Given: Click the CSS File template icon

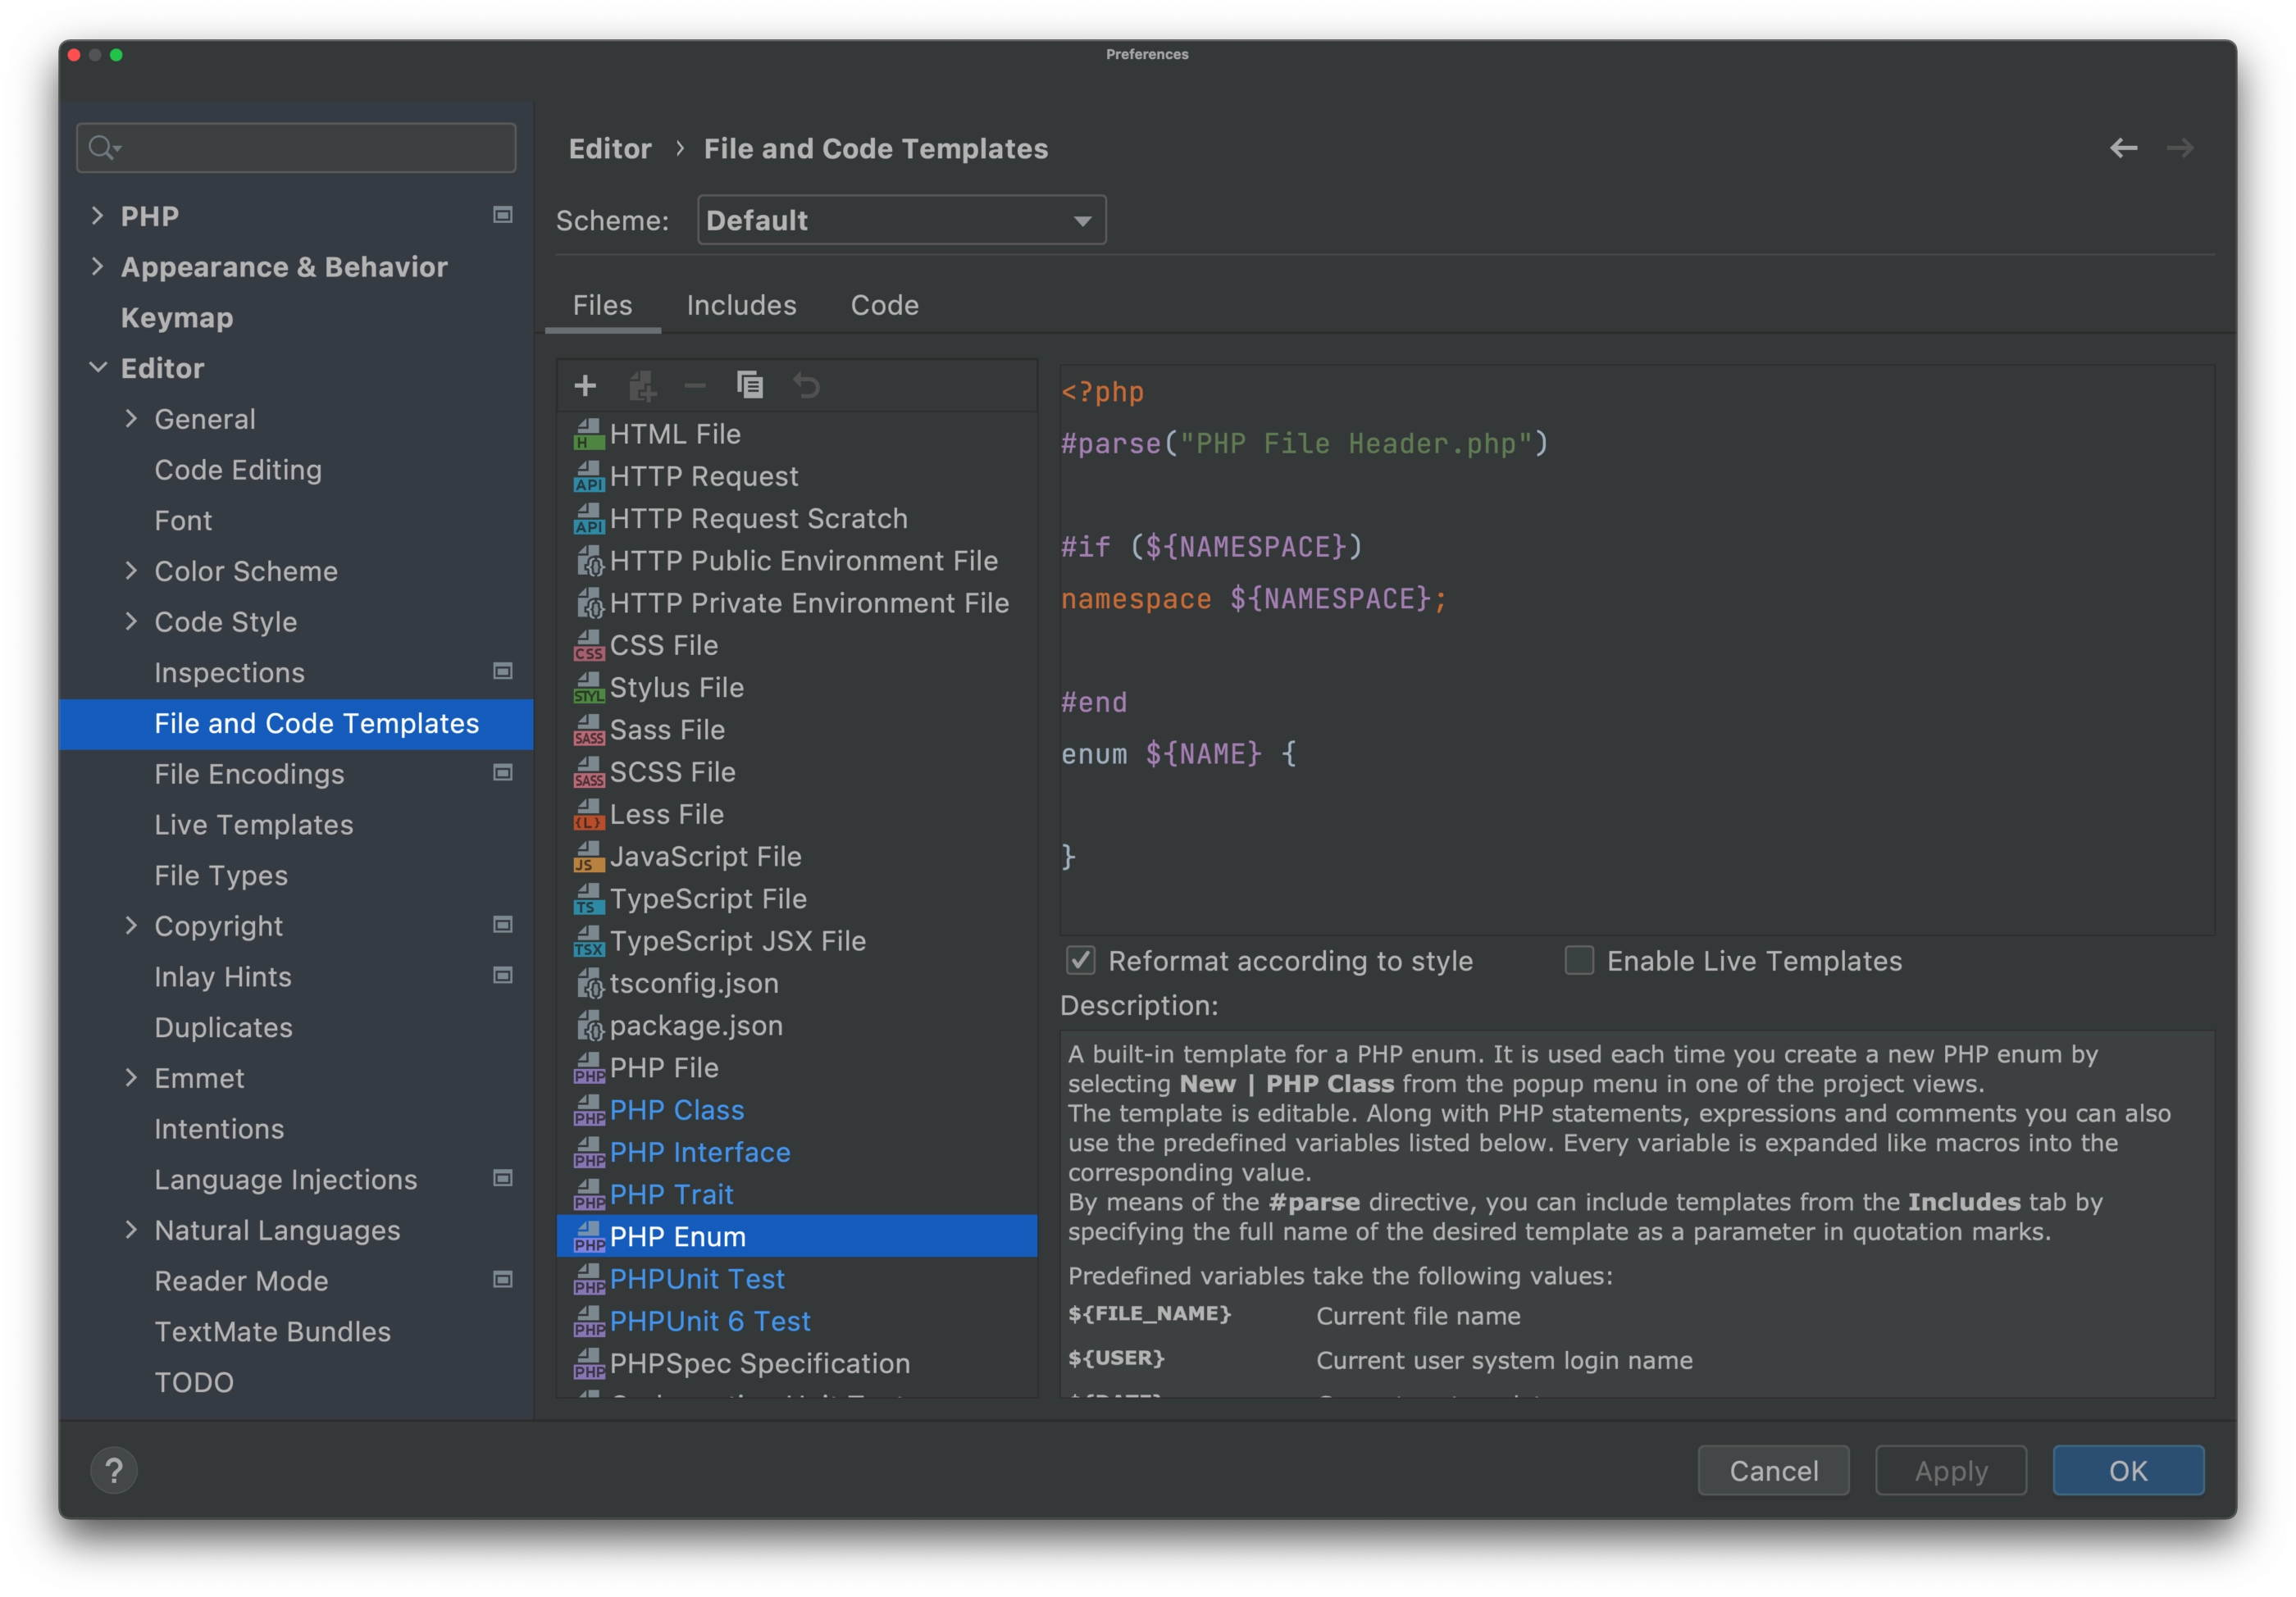Looking at the screenshot, I should 589,645.
